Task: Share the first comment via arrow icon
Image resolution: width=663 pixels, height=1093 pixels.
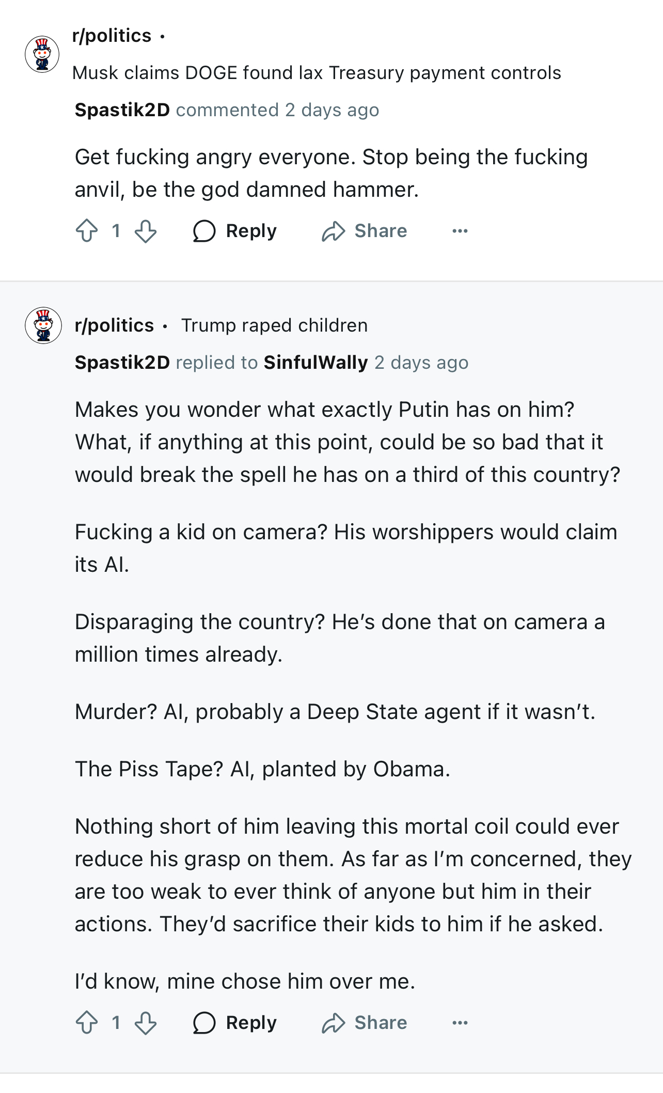Action: pos(334,231)
